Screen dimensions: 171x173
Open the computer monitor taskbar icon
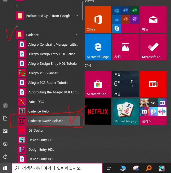point(123,168)
